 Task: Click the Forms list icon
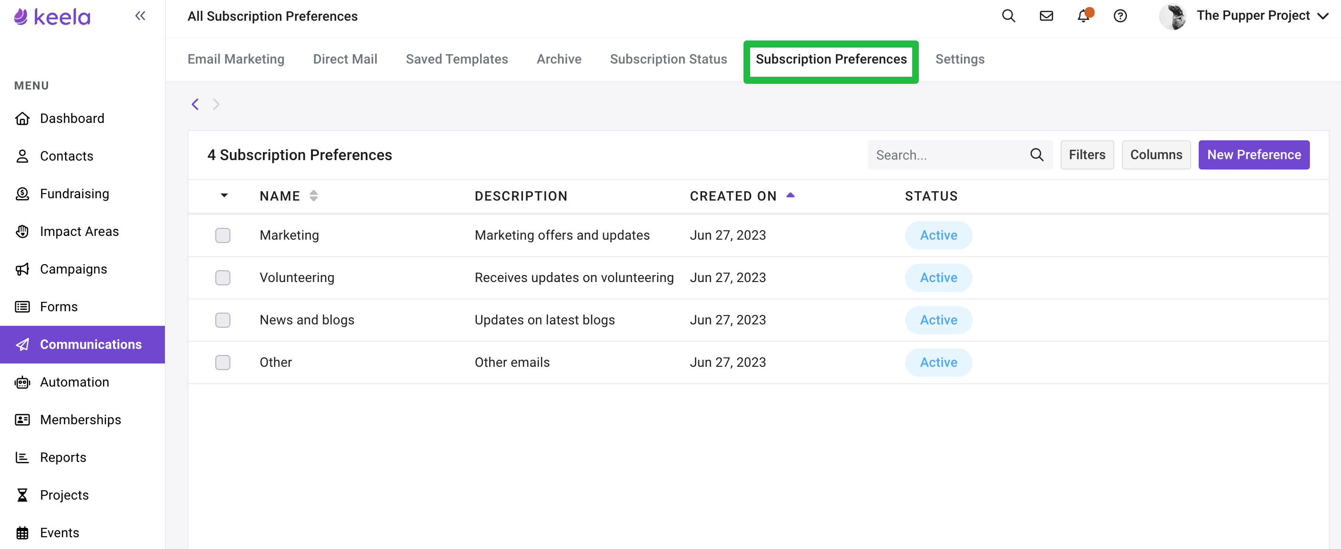click(x=22, y=307)
